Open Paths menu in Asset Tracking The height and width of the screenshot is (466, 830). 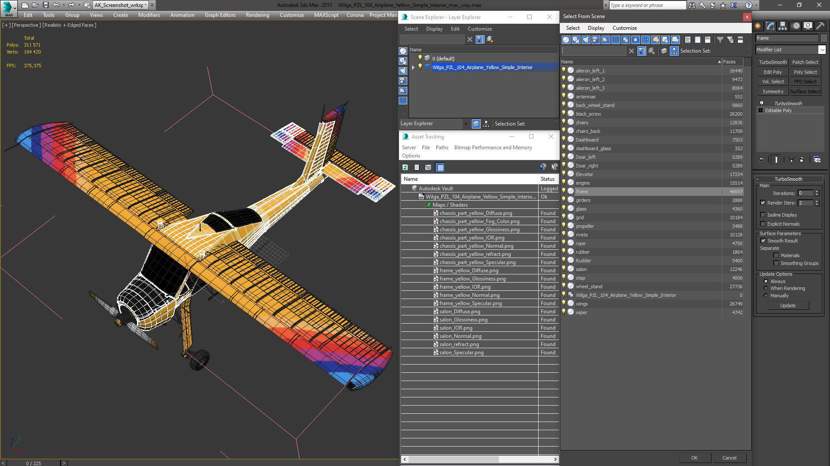click(x=442, y=148)
